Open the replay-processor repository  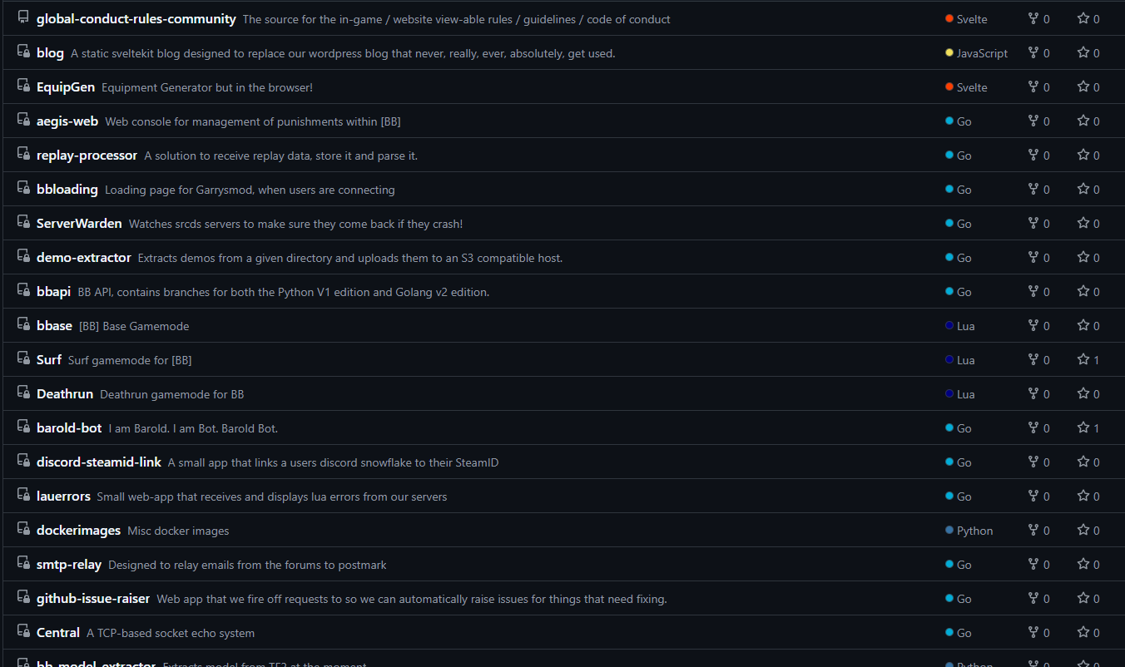(87, 156)
